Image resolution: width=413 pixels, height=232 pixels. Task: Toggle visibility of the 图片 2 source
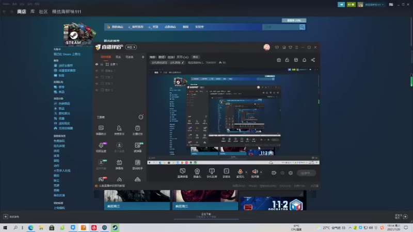click(97, 90)
